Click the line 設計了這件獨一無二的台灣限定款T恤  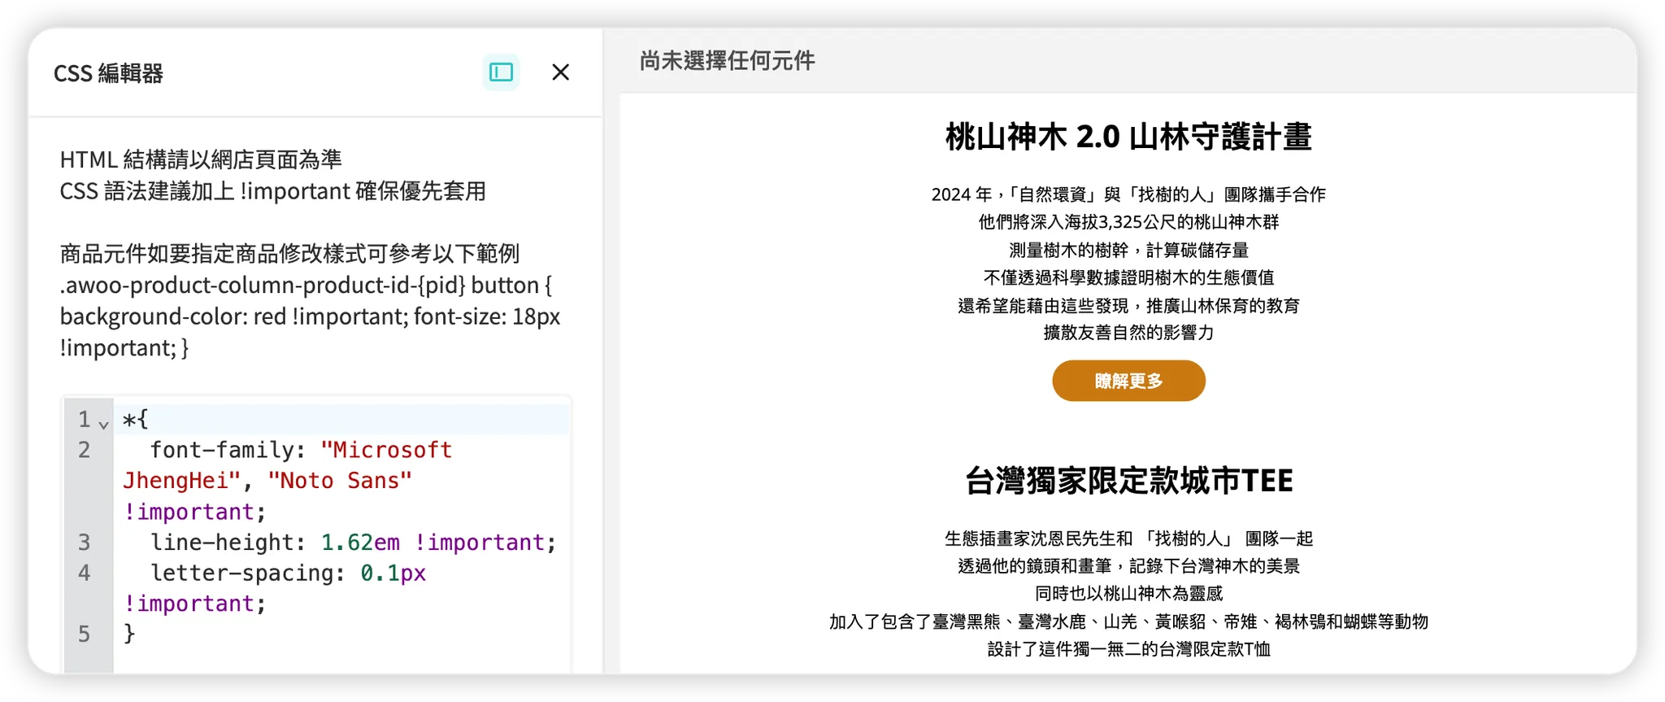point(1128,649)
